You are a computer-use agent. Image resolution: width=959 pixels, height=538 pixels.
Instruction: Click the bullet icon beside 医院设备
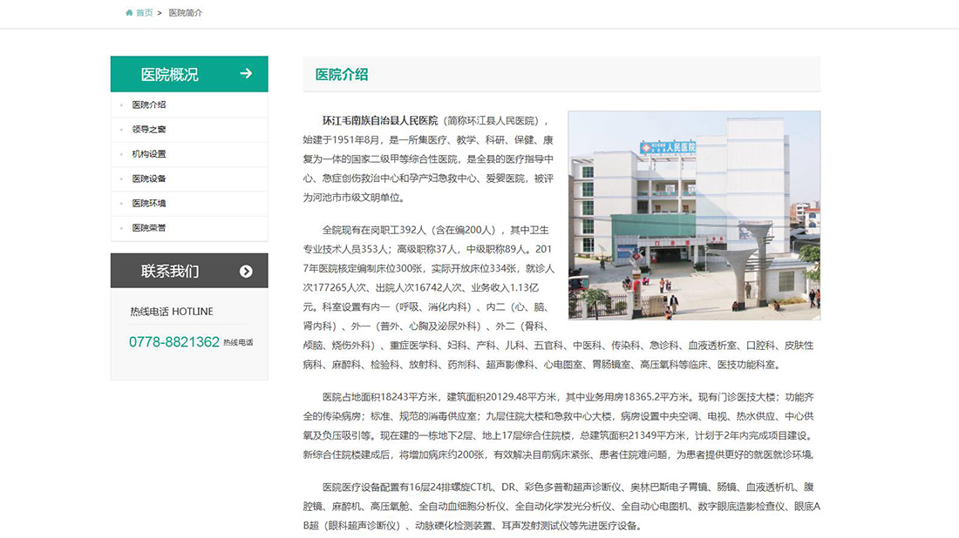tap(121, 178)
